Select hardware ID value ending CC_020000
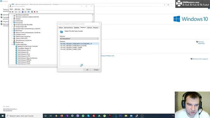This screenshot has height=118, width=210. point(71,48)
